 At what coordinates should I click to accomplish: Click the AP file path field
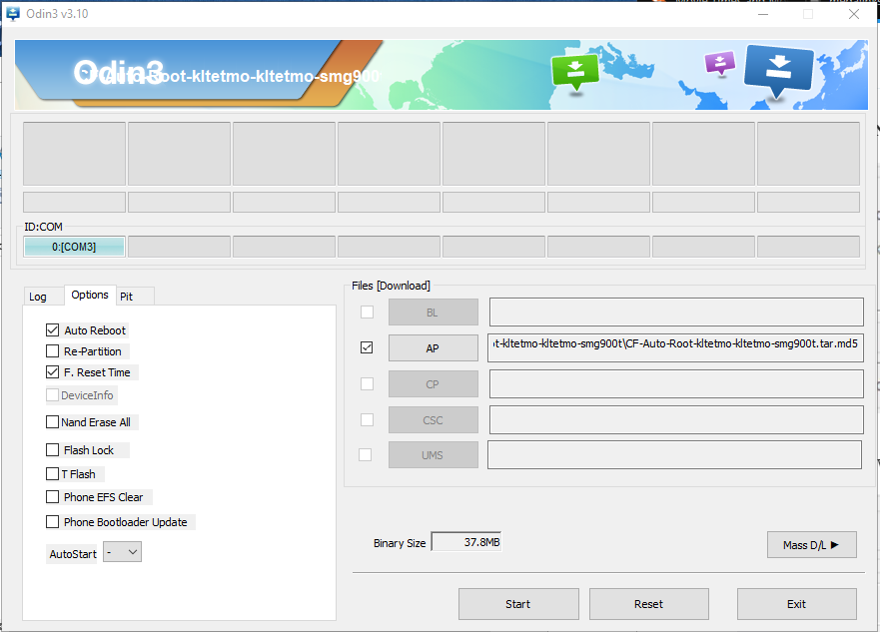coord(675,347)
